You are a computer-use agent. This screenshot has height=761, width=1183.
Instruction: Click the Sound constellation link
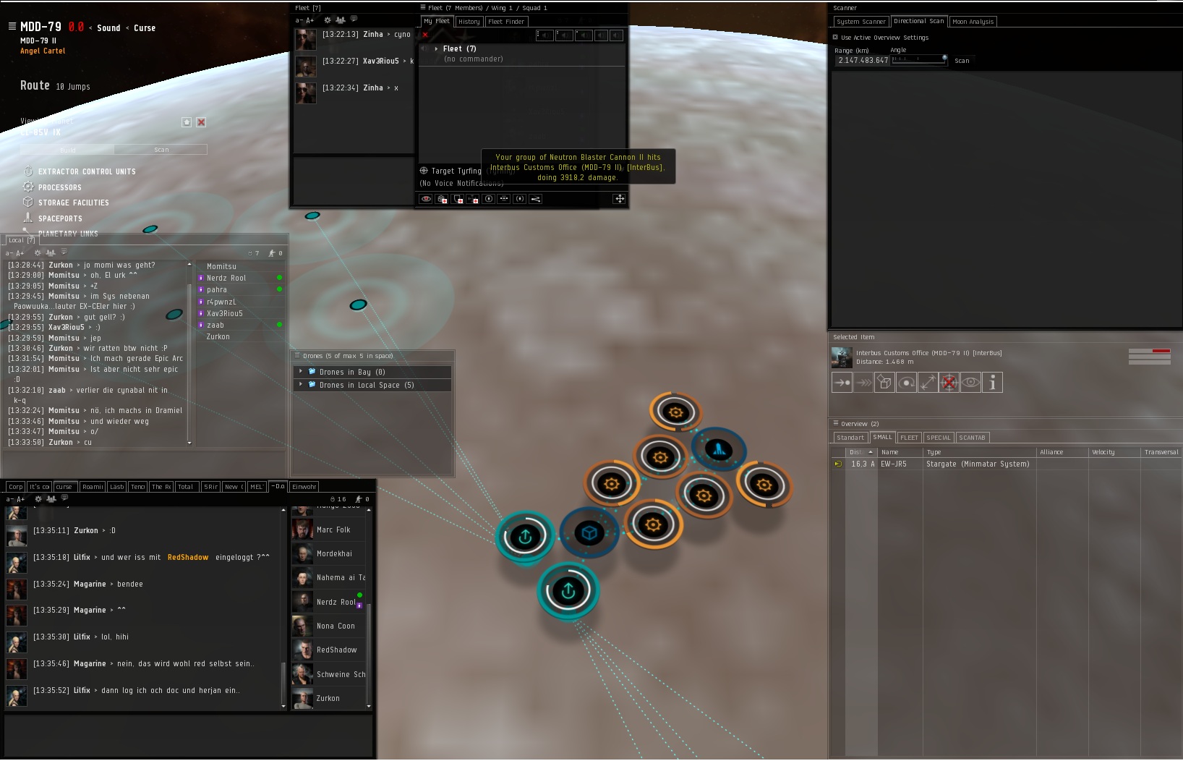coord(108,28)
